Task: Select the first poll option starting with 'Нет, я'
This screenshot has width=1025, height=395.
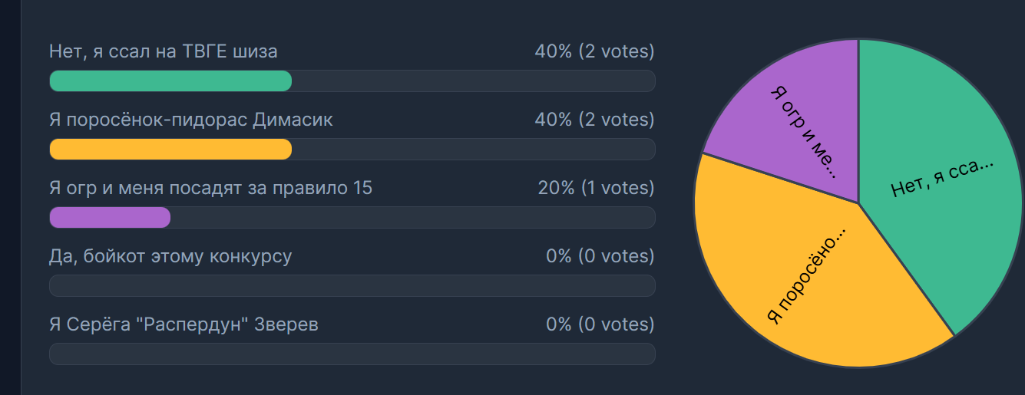Action: pyautogui.click(x=164, y=51)
